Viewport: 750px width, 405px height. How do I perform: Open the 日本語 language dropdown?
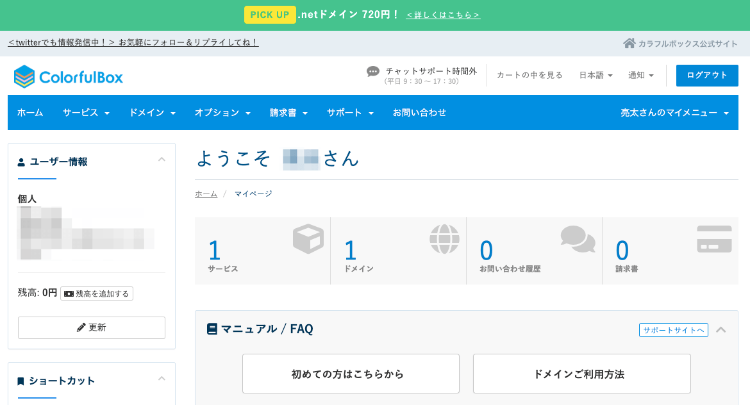pyautogui.click(x=596, y=76)
